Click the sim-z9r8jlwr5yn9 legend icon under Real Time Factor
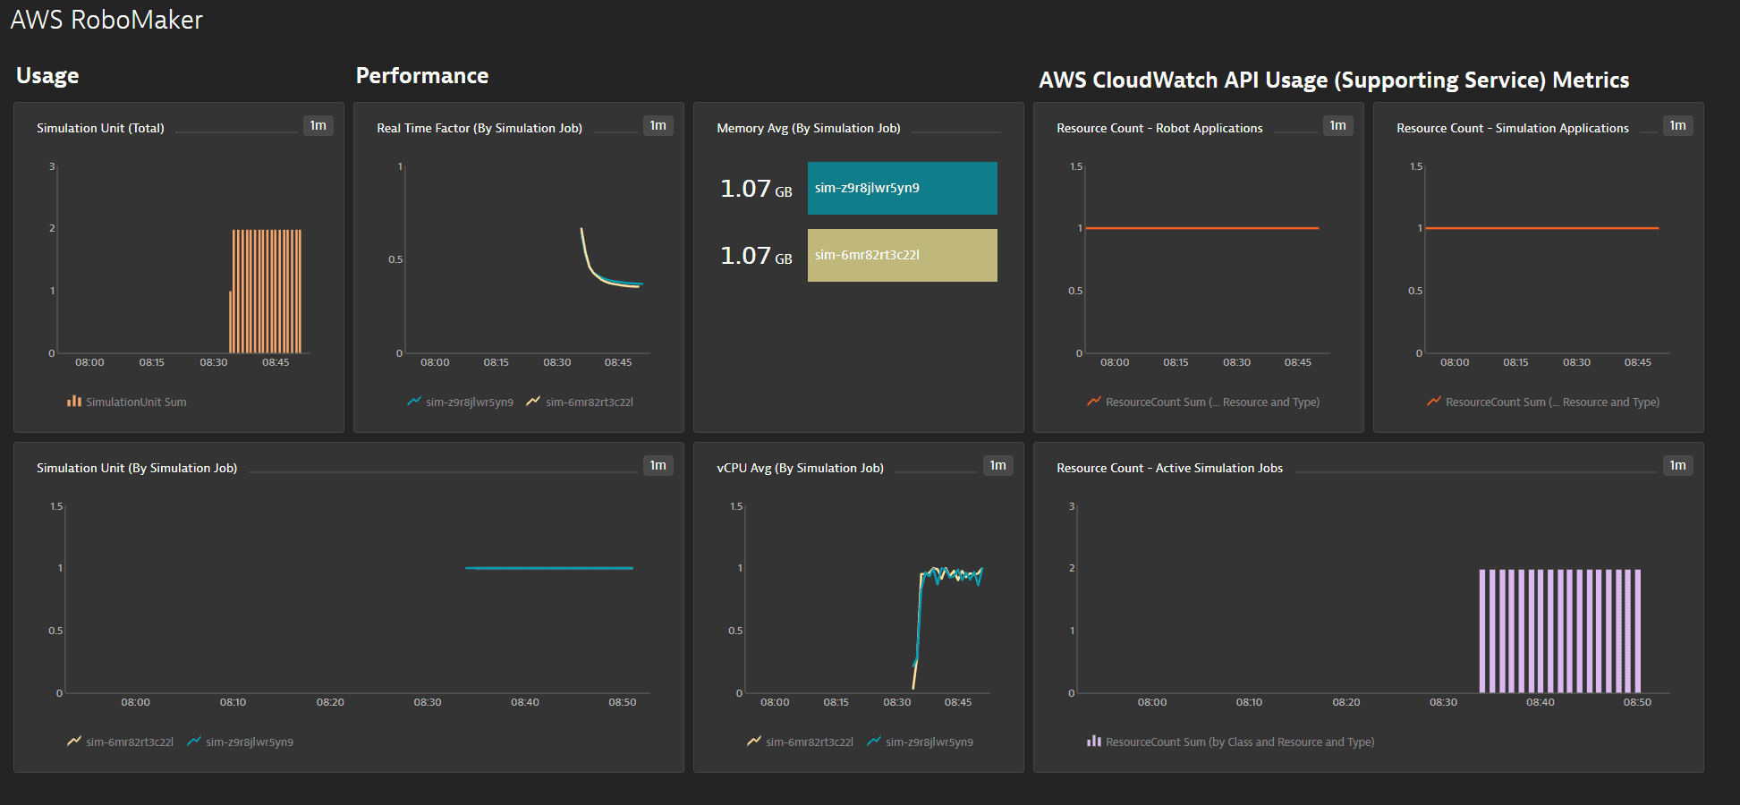1740x805 pixels. pyautogui.click(x=414, y=402)
